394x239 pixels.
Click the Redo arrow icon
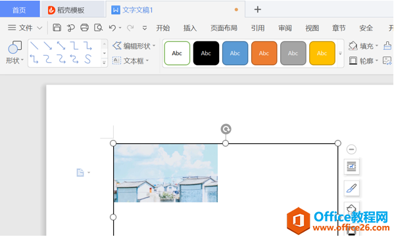tap(130, 28)
